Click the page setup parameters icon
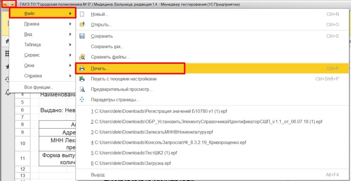 point(82,100)
